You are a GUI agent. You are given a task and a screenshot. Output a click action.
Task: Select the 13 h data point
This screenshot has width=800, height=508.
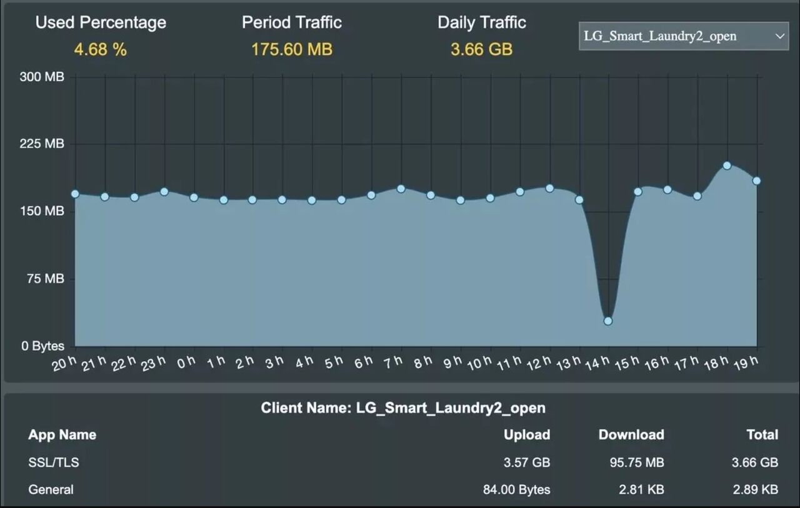click(579, 200)
